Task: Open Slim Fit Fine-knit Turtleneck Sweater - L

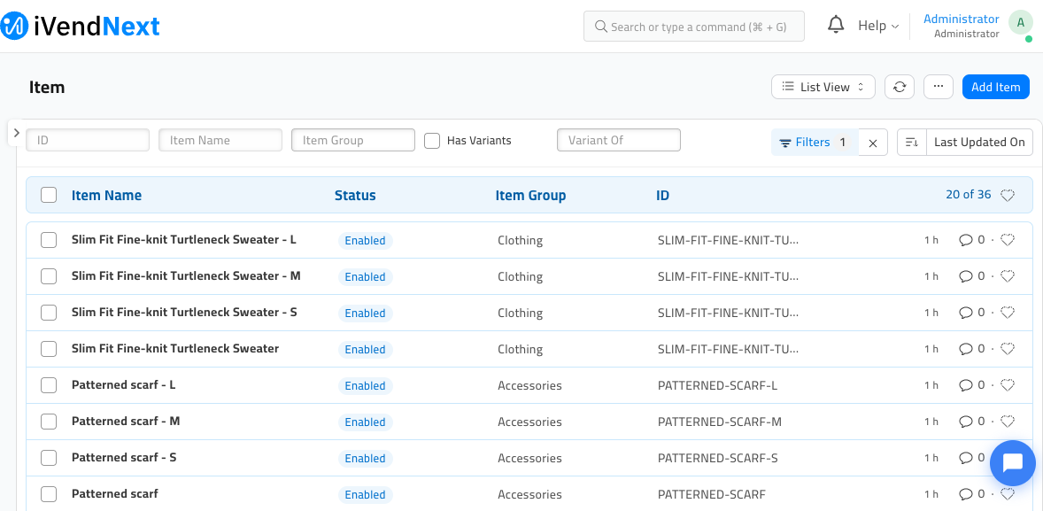Action: coord(183,239)
